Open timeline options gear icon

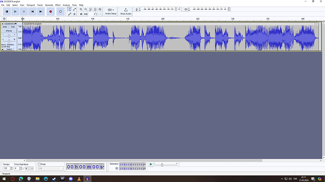[x=4, y=19]
